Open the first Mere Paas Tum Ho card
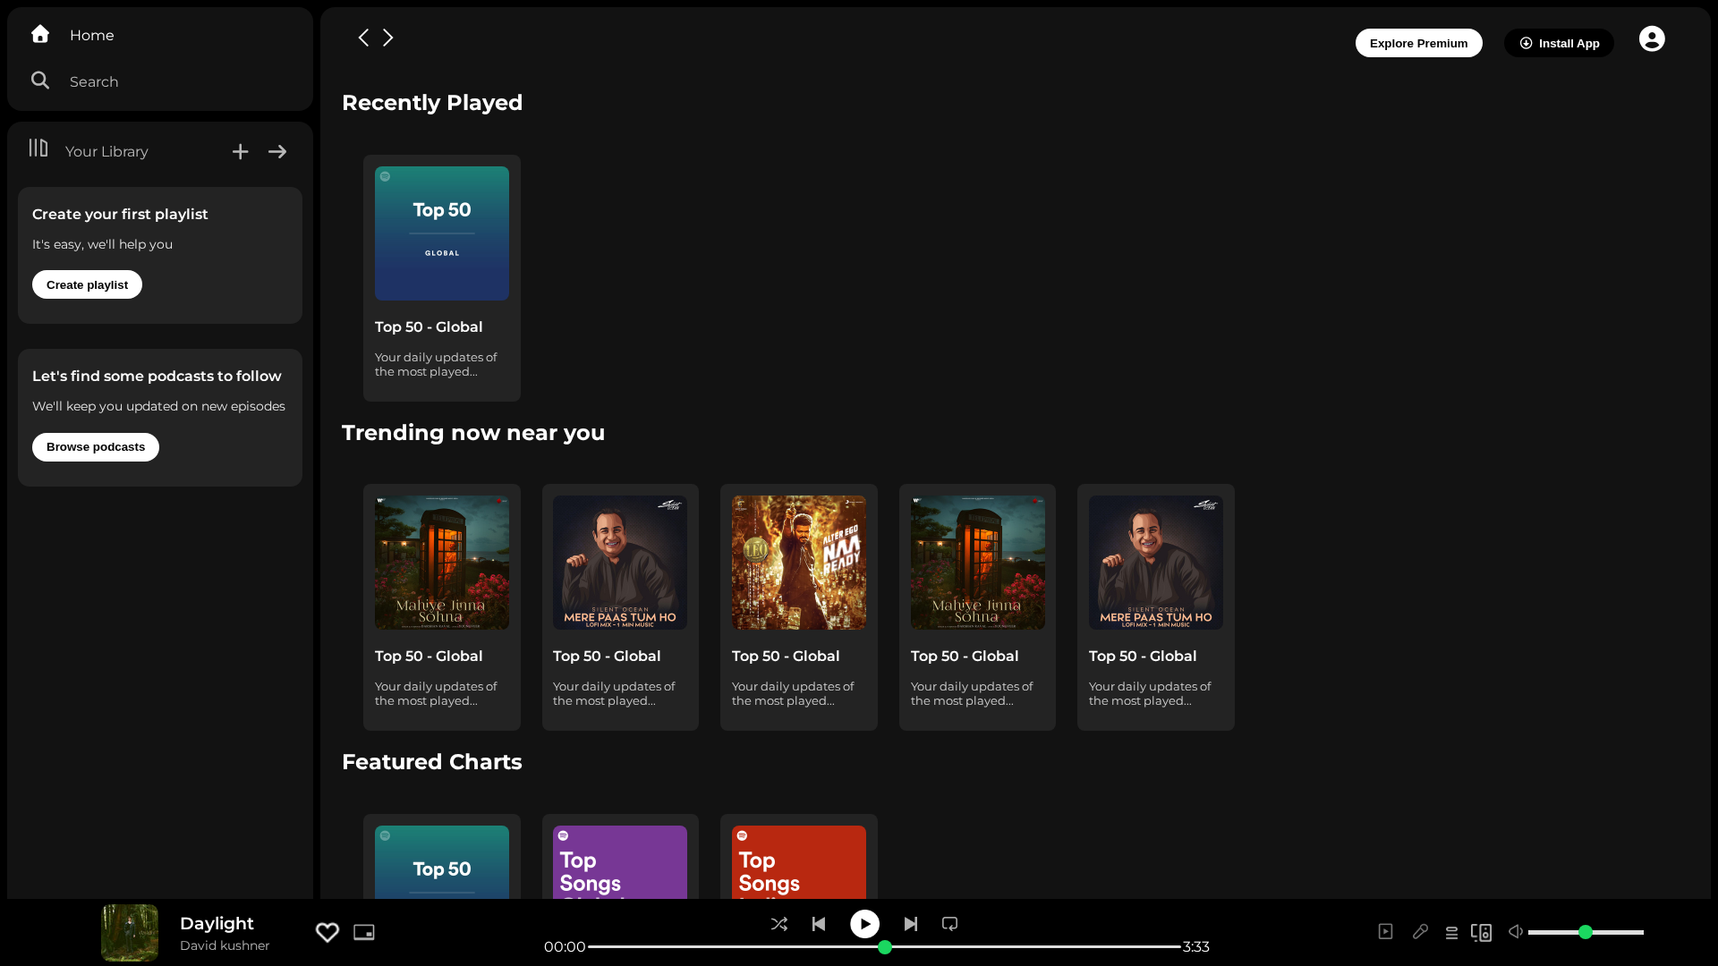 (x=620, y=607)
